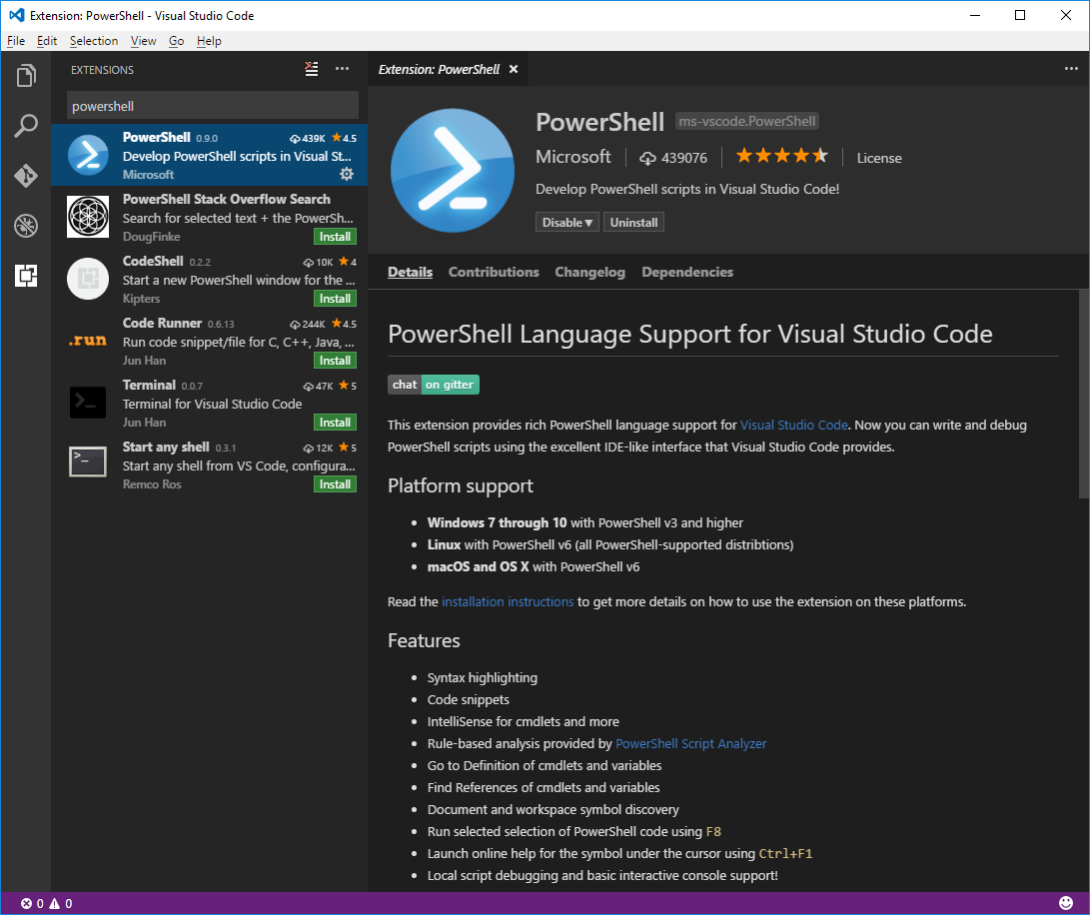The height and width of the screenshot is (915, 1090).
Task: Open the Extensions panel ellipsis menu
Action: 343,68
